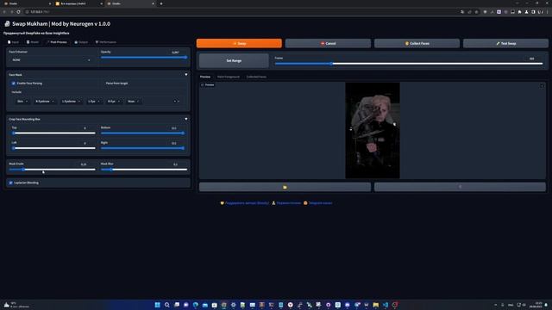Open a new browser tab

161,3
